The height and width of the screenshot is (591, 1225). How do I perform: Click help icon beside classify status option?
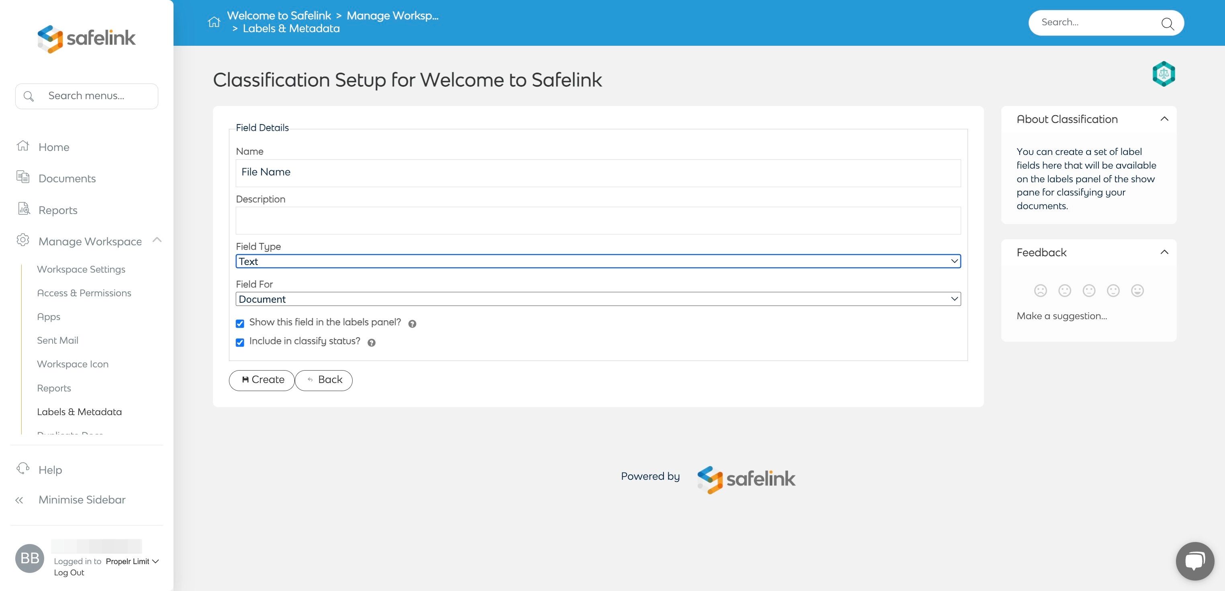[372, 343]
